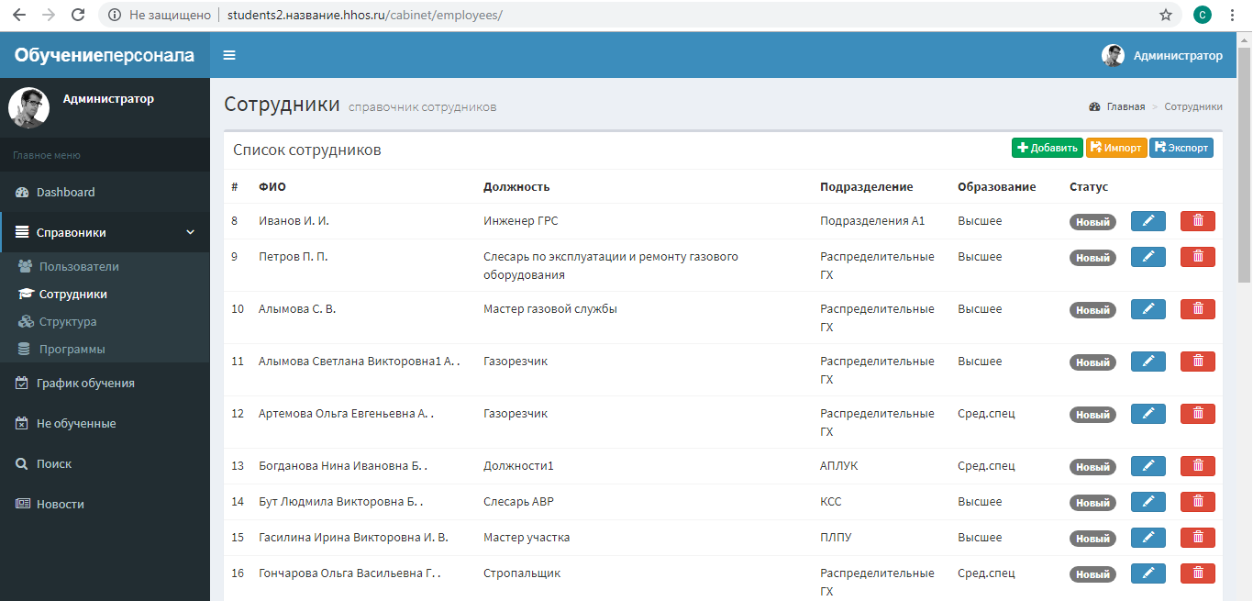Open site security info icon
Viewport: 1253px width, 601px height.
(x=114, y=15)
